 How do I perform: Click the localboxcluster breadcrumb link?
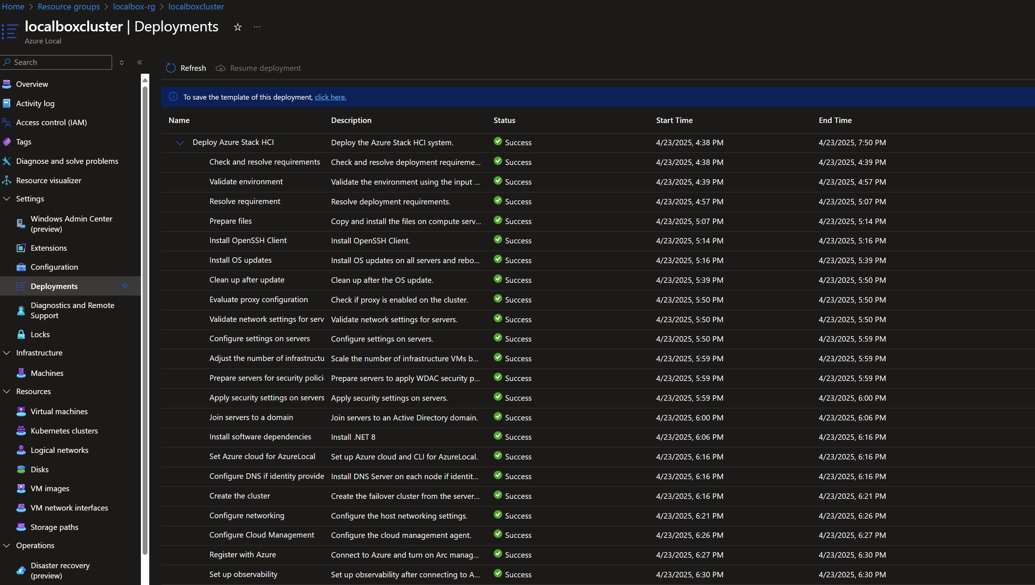point(196,7)
